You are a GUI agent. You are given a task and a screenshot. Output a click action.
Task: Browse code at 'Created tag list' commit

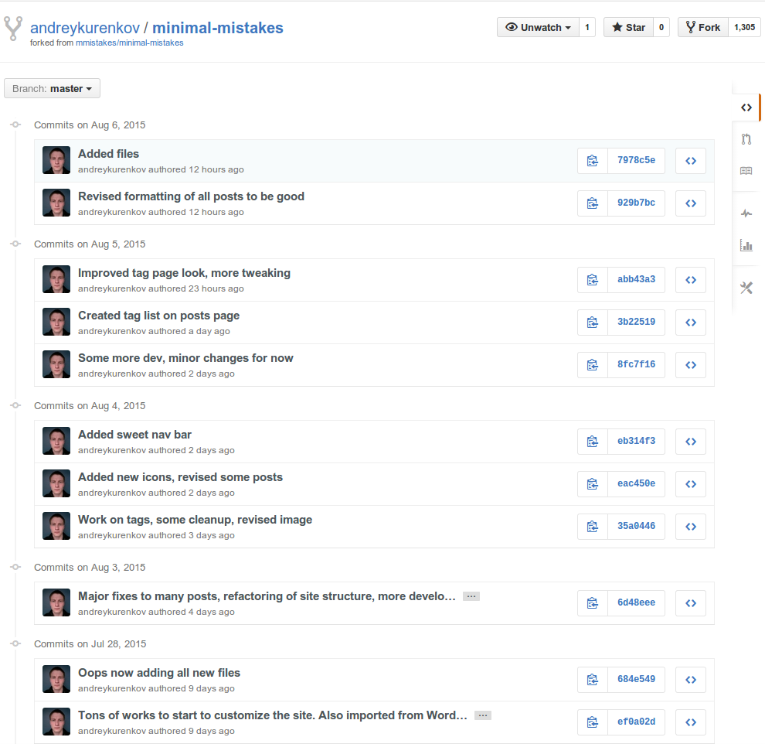pos(690,323)
